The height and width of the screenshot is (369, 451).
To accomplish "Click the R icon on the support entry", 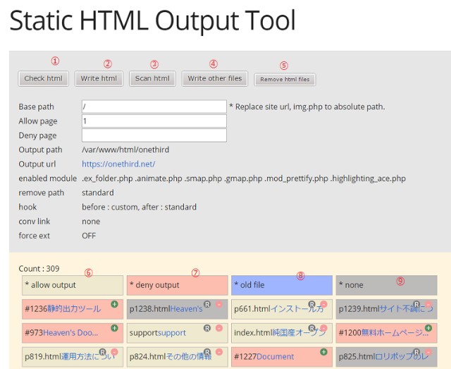I will [207, 328].
